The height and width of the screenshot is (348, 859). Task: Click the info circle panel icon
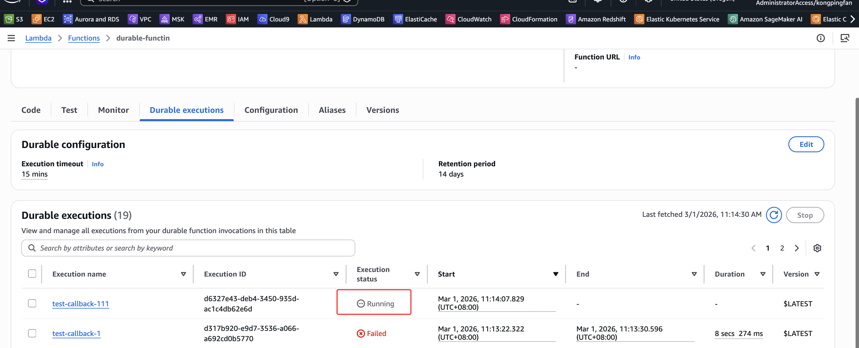820,38
